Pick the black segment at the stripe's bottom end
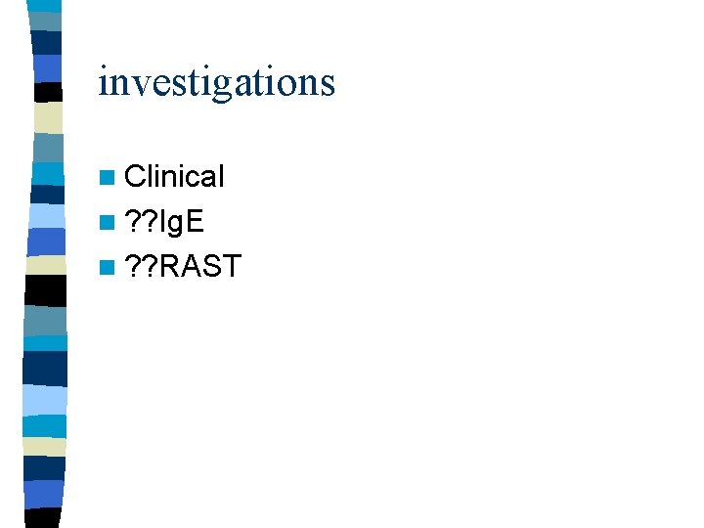Image resolution: width=704 pixels, height=528 pixels. point(43,518)
